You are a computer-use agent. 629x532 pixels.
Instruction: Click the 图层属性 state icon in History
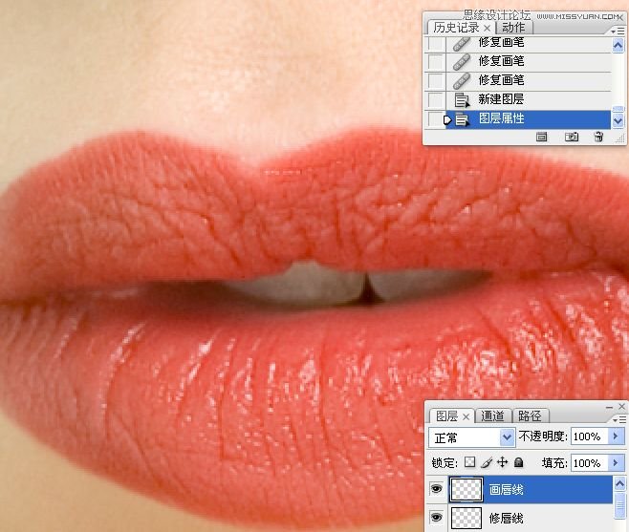pos(462,119)
